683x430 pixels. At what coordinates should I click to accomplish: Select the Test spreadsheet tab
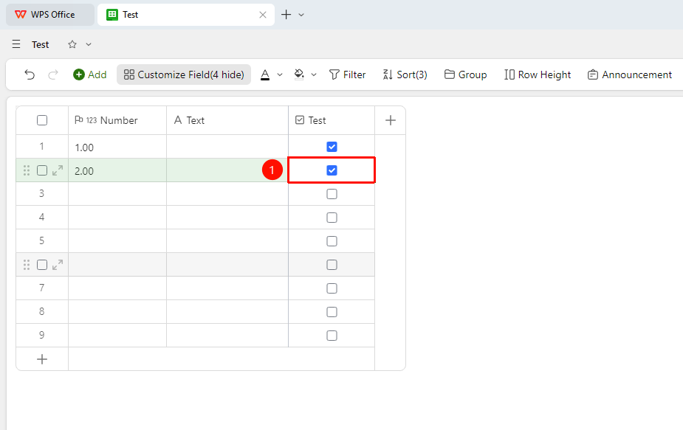[x=186, y=15]
